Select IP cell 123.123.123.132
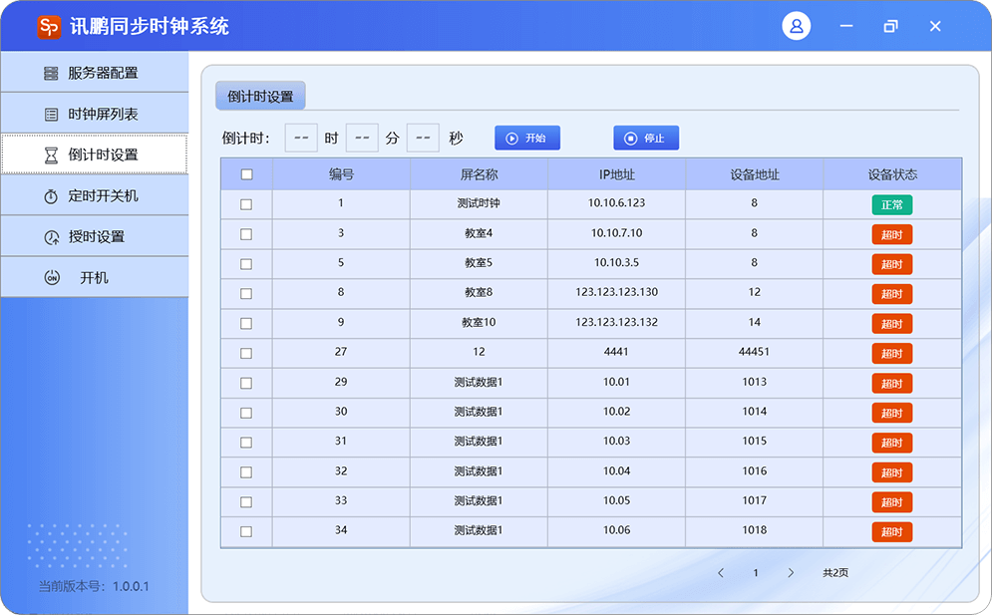 tap(617, 322)
